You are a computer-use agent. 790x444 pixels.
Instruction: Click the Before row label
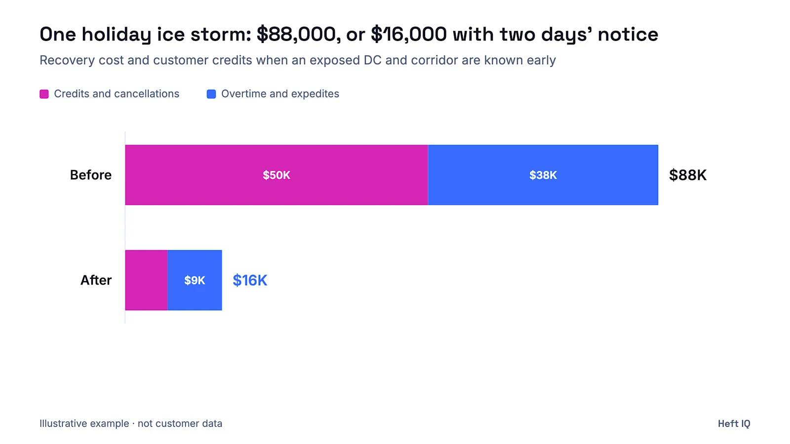tap(91, 175)
